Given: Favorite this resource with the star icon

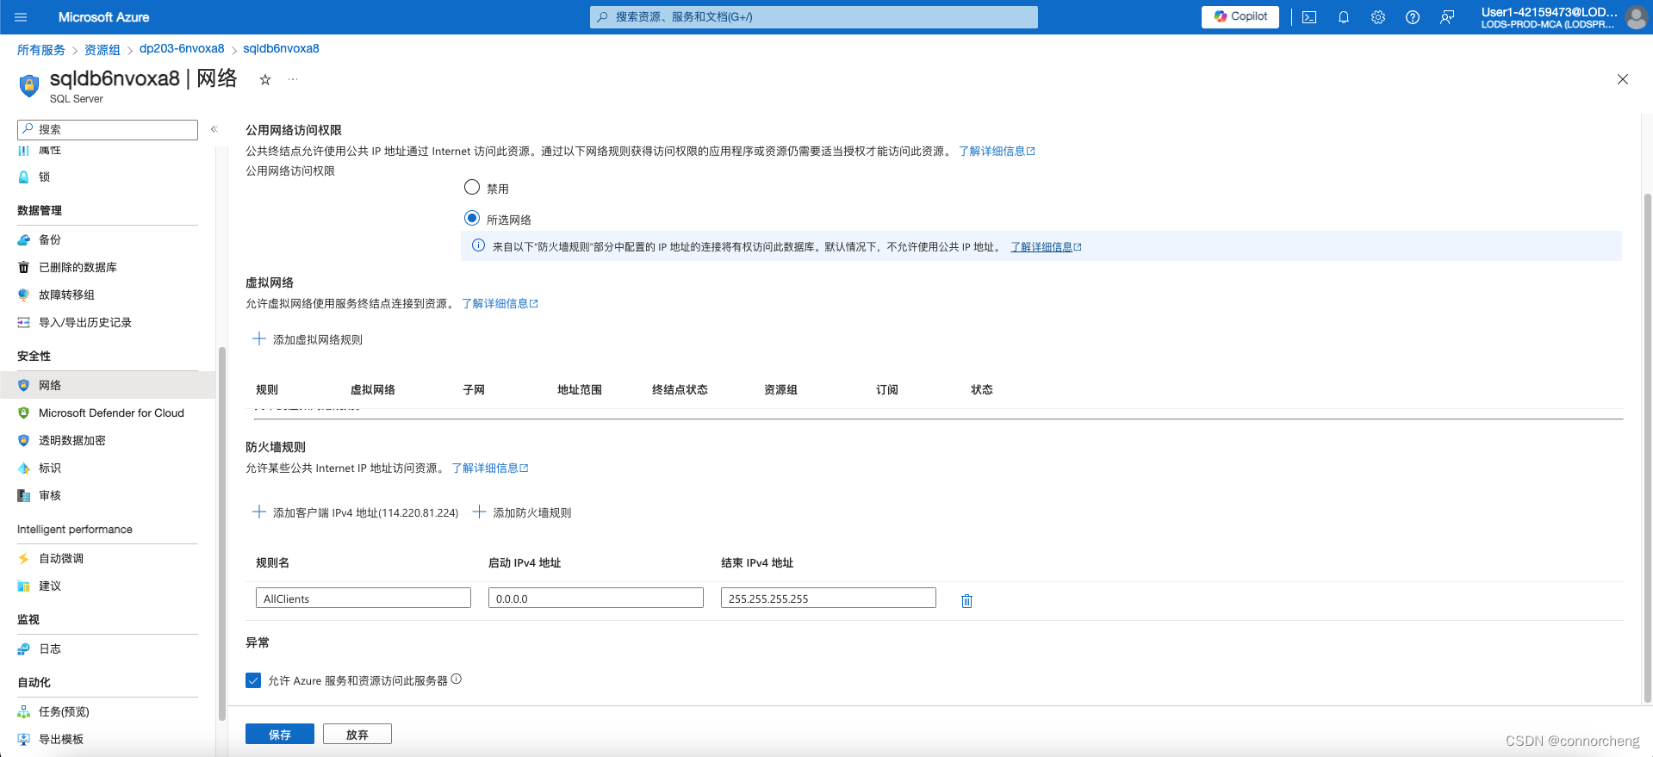Looking at the screenshot, I should [265, 79].
